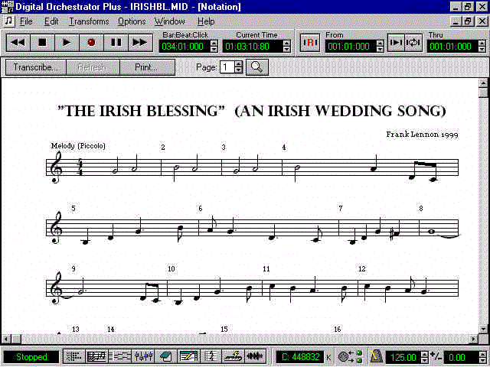
Task: Click the horizontal scrollbar thumb
Action: pyautogui.click(x=16, y=339)
